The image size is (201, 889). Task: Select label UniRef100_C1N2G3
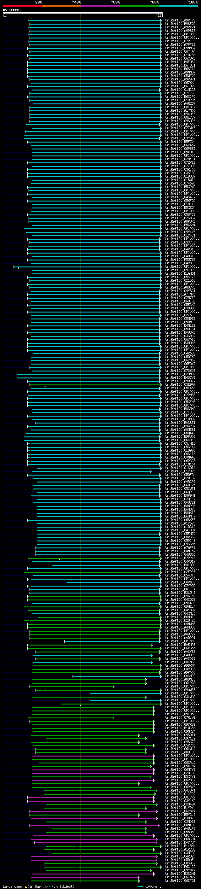click(180, 90)
